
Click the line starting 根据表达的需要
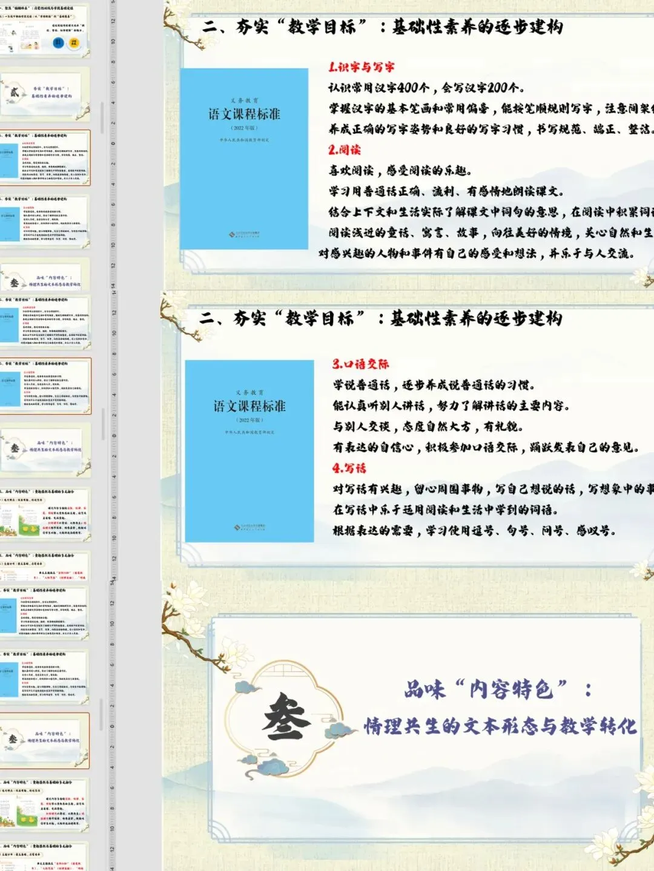474,531
